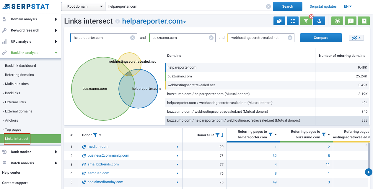
Task: Open Serpstat updates link
Action: tap(323, 6)
